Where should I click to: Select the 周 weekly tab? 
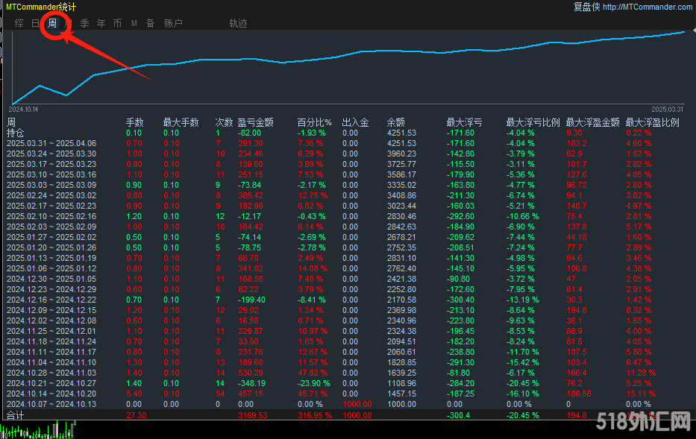[x=52, y=23]
